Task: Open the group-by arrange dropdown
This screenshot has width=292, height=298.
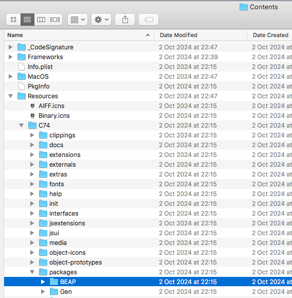Action: coord(78,20)
